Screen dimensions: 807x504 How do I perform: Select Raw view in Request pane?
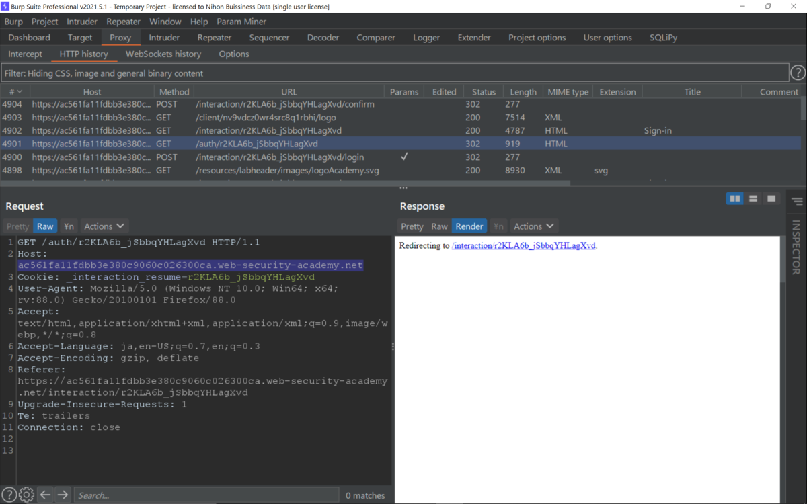click(x=45, y=226)
